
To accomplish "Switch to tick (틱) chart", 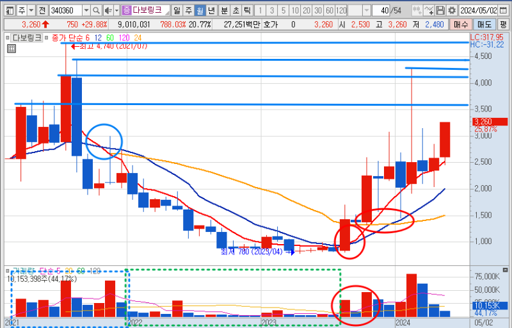I will tap(247, 11).
